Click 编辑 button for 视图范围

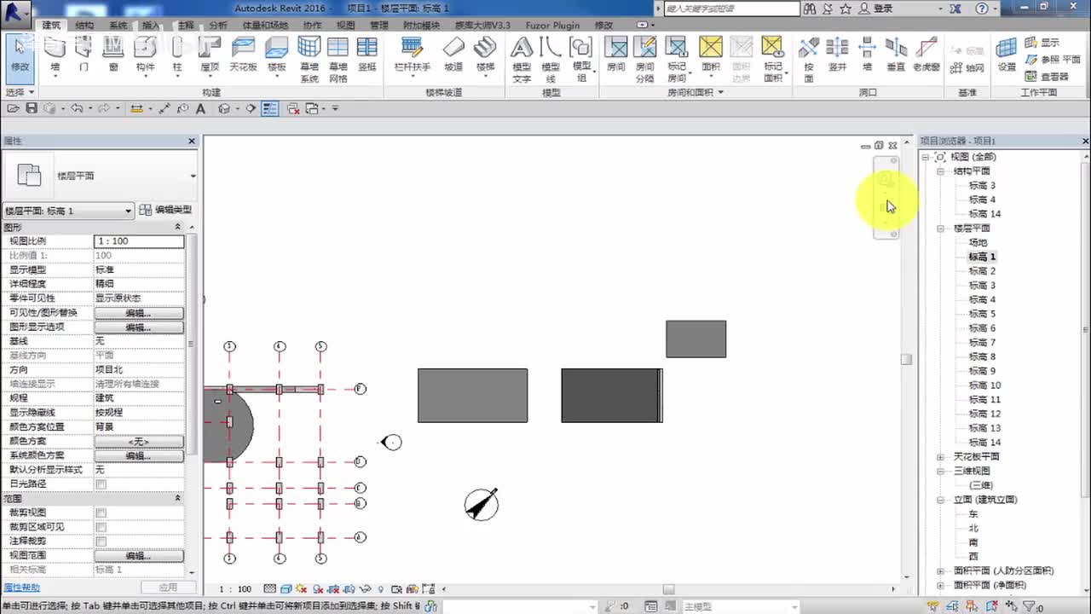[139, 556]
